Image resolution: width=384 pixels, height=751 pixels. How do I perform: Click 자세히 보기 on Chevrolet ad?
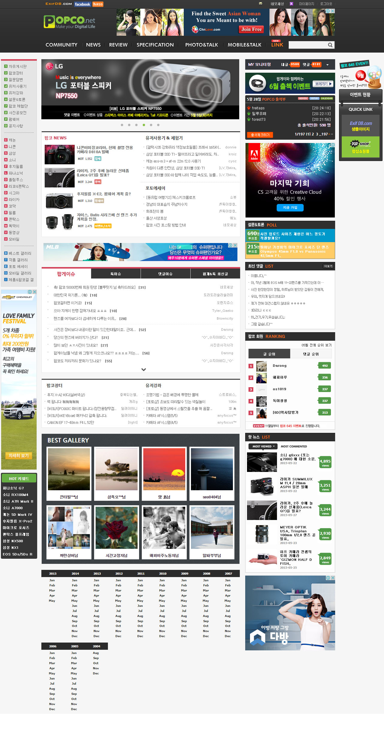[19, 456]
